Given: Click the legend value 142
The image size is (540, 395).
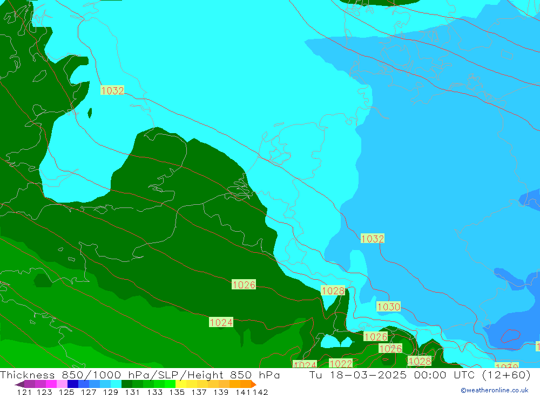Looking at the screenshot, I should click(x=260, y=392).
